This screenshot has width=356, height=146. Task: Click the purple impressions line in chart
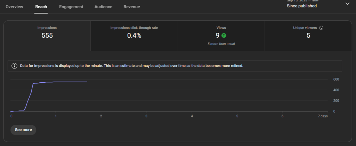point(63,82)
